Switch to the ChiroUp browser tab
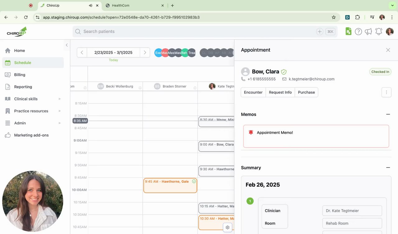The image size is (398, 234). pyautogui.click(x=70, y=6)
